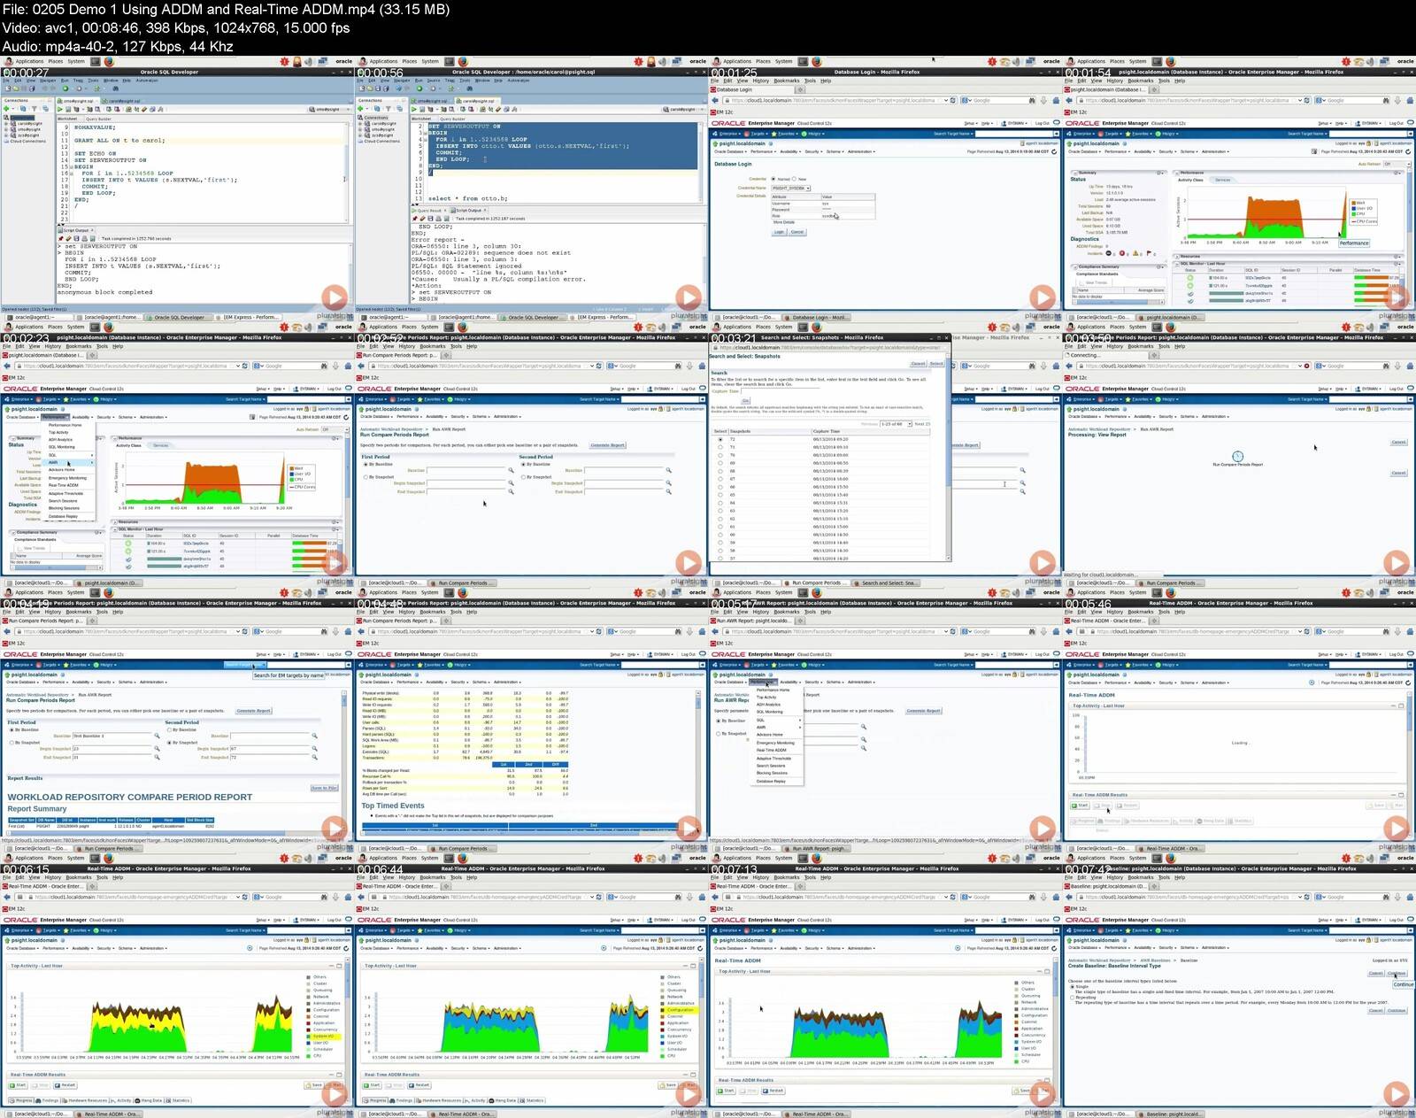Choose Repeating baseline radio in 00:07:42 frame
Screen dimensions: 1416x1118
click(1072, 998)
